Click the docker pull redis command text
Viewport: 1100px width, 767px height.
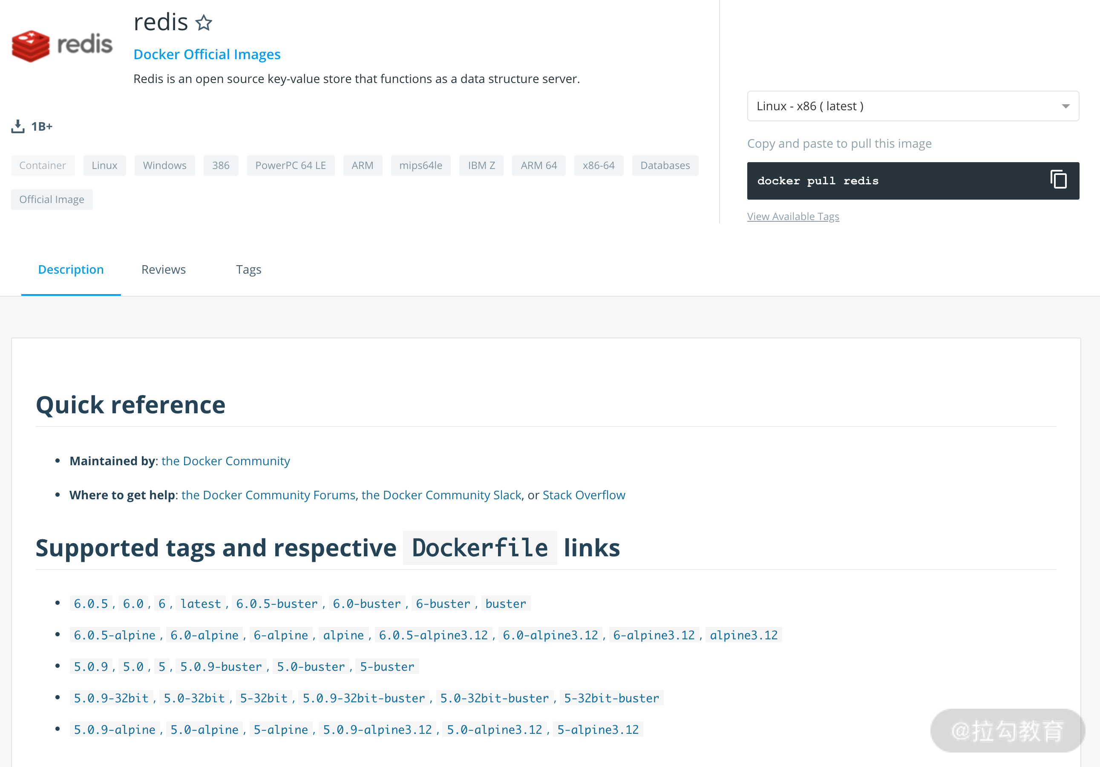point(818,181)
